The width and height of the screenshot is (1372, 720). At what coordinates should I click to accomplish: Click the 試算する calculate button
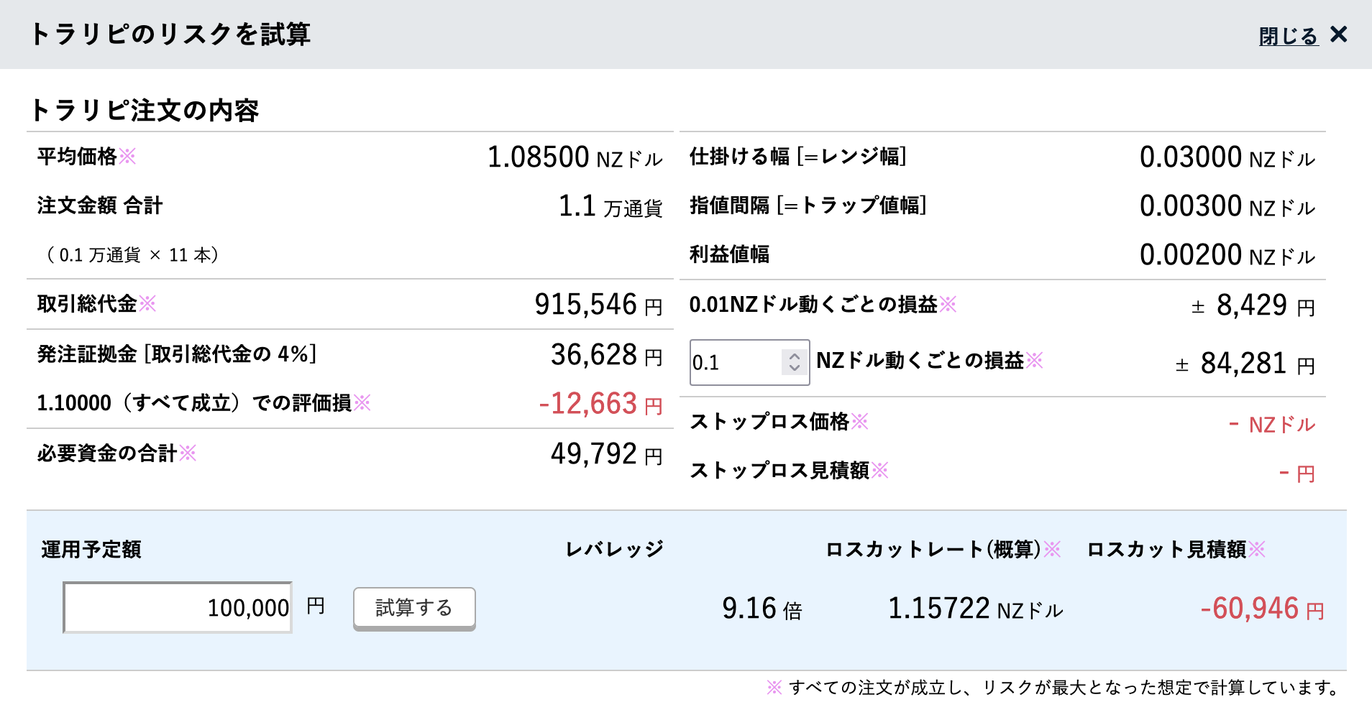point(414,608)
